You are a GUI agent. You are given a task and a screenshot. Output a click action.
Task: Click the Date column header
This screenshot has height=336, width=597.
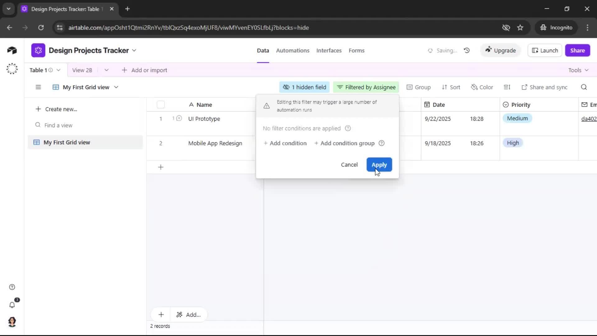coord(460,105)
